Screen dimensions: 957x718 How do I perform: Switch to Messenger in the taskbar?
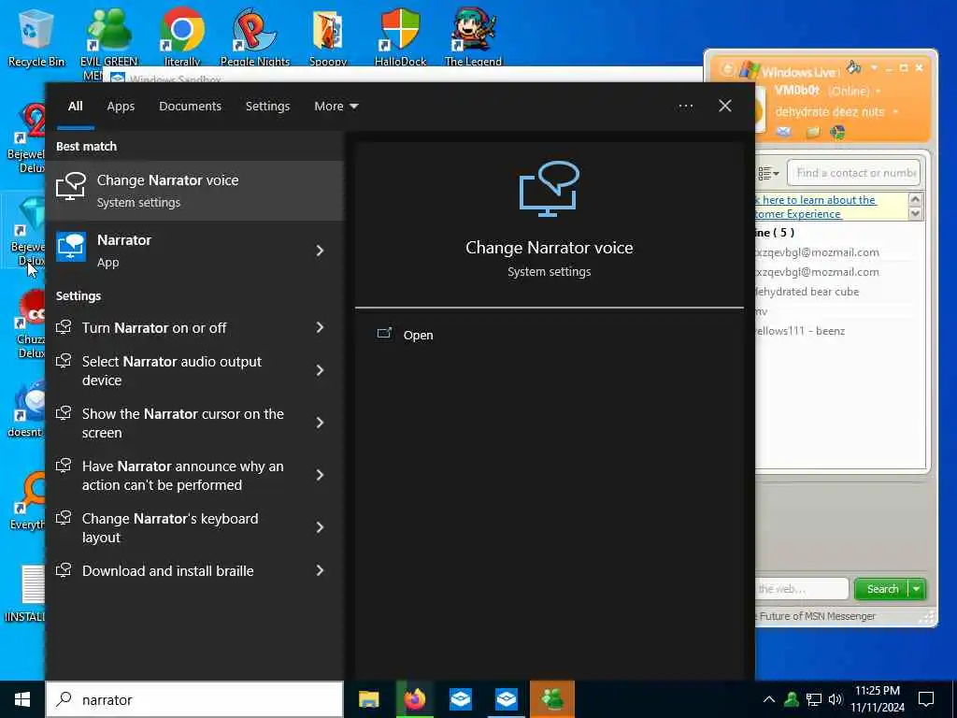pos(552,699)
